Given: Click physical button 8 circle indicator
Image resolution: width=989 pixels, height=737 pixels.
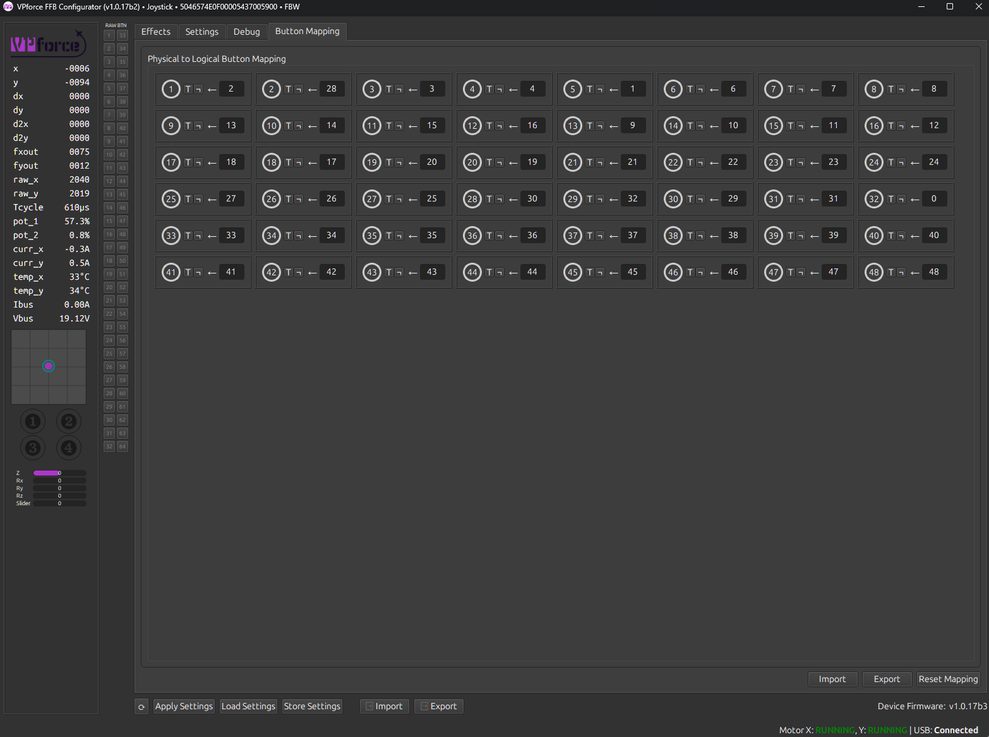Looking at the screenshot, I should pos(874,89).
